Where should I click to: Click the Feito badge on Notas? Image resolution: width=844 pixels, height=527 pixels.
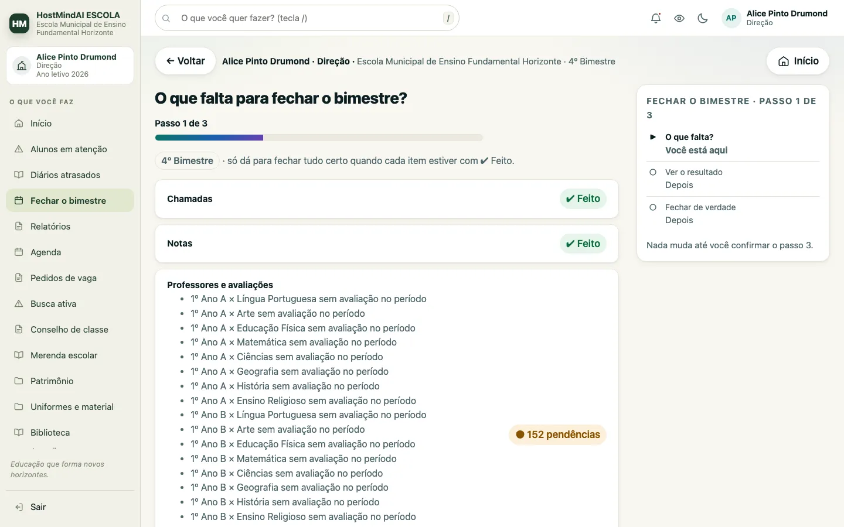tap(583, 244)
